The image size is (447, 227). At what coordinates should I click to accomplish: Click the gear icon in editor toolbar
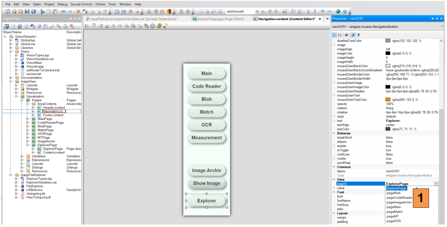pos(153,26)
